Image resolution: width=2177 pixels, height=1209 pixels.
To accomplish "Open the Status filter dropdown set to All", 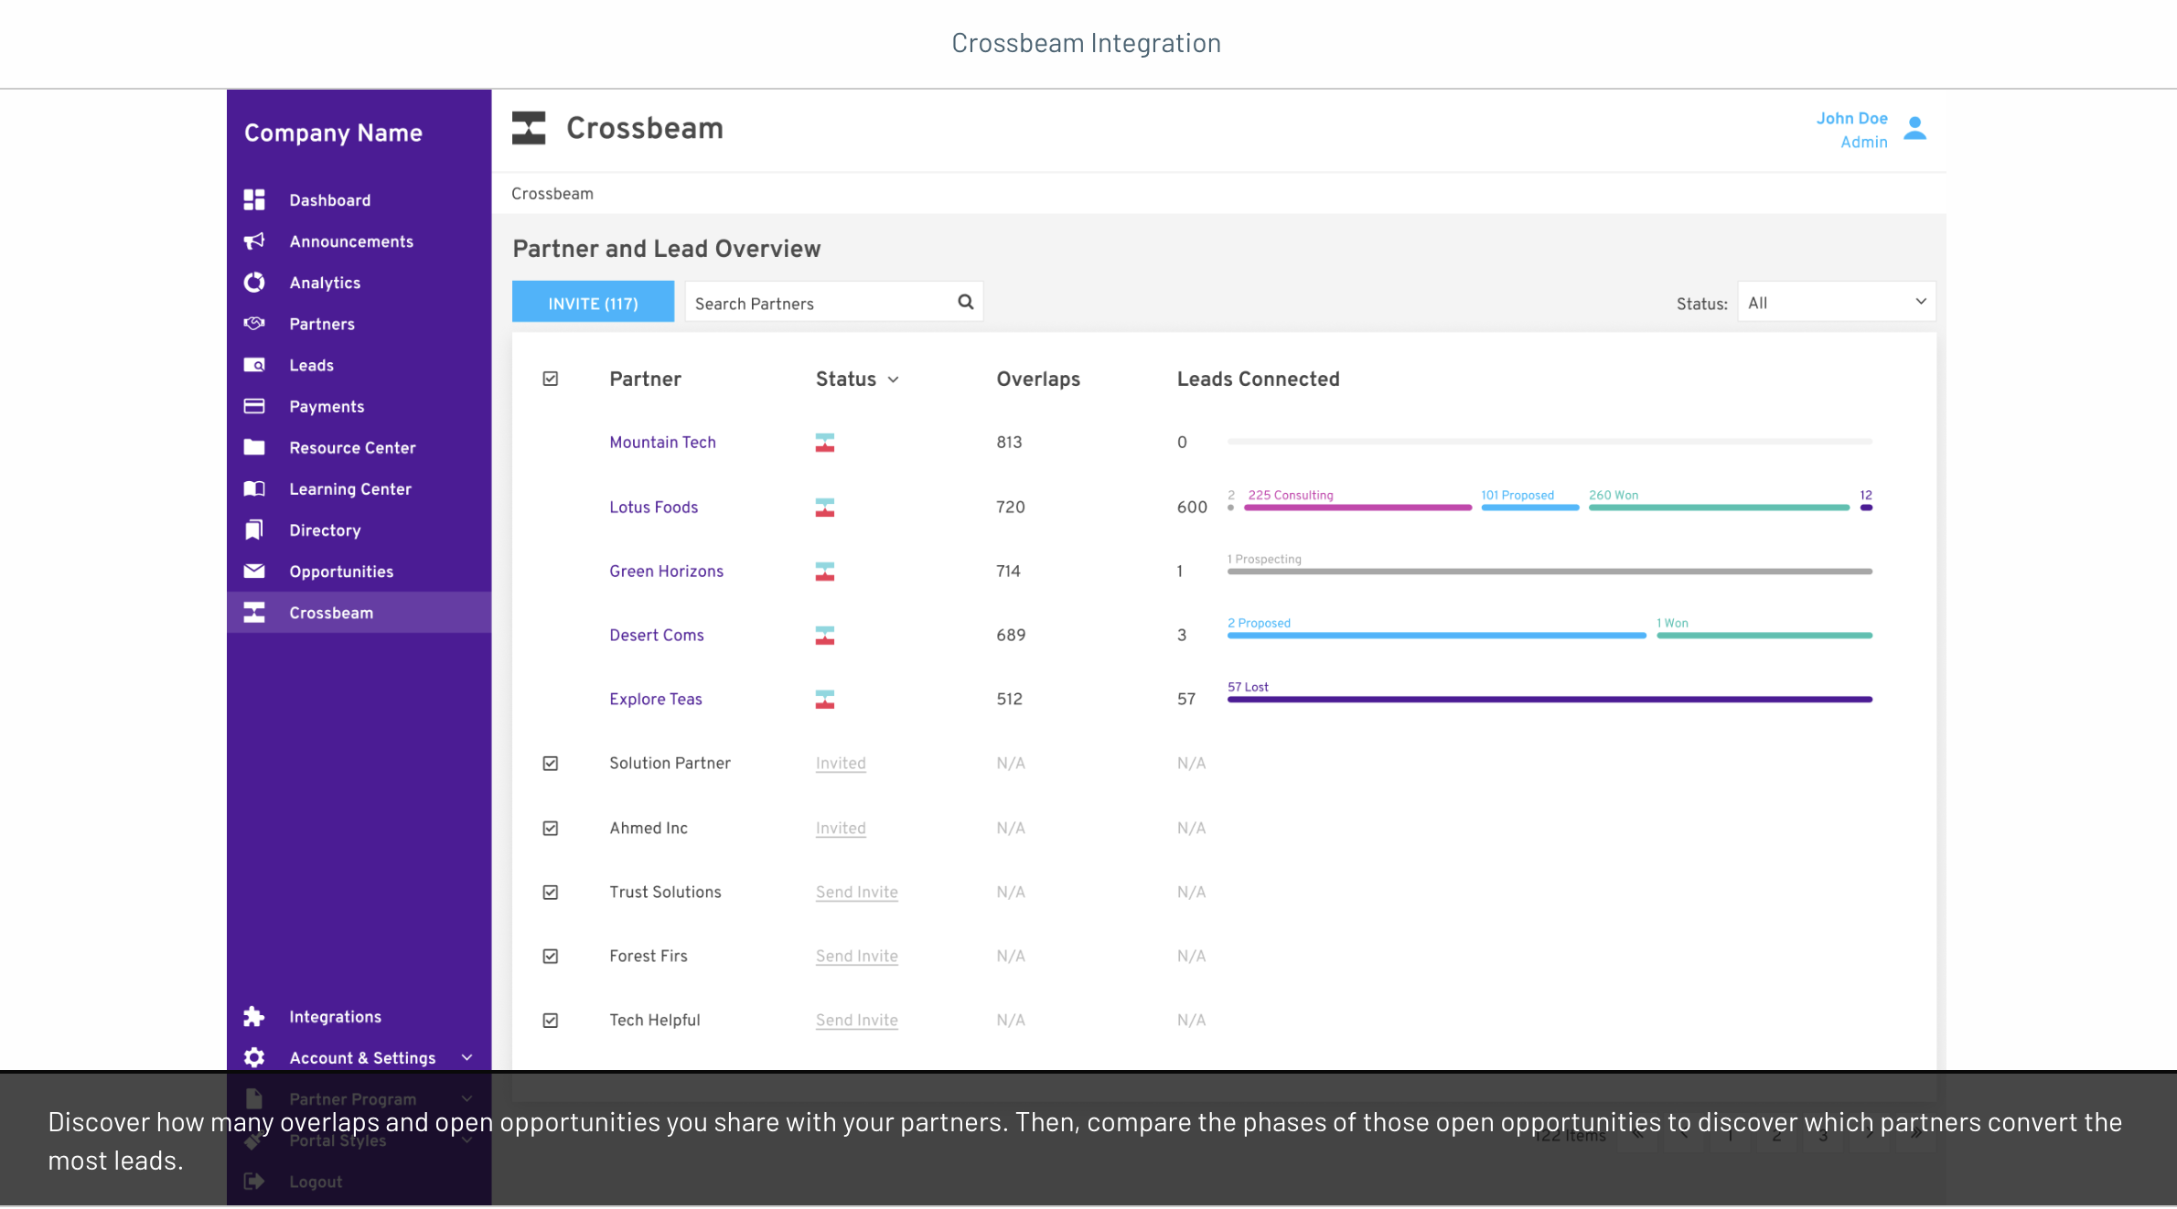I will coord(1835,301).
